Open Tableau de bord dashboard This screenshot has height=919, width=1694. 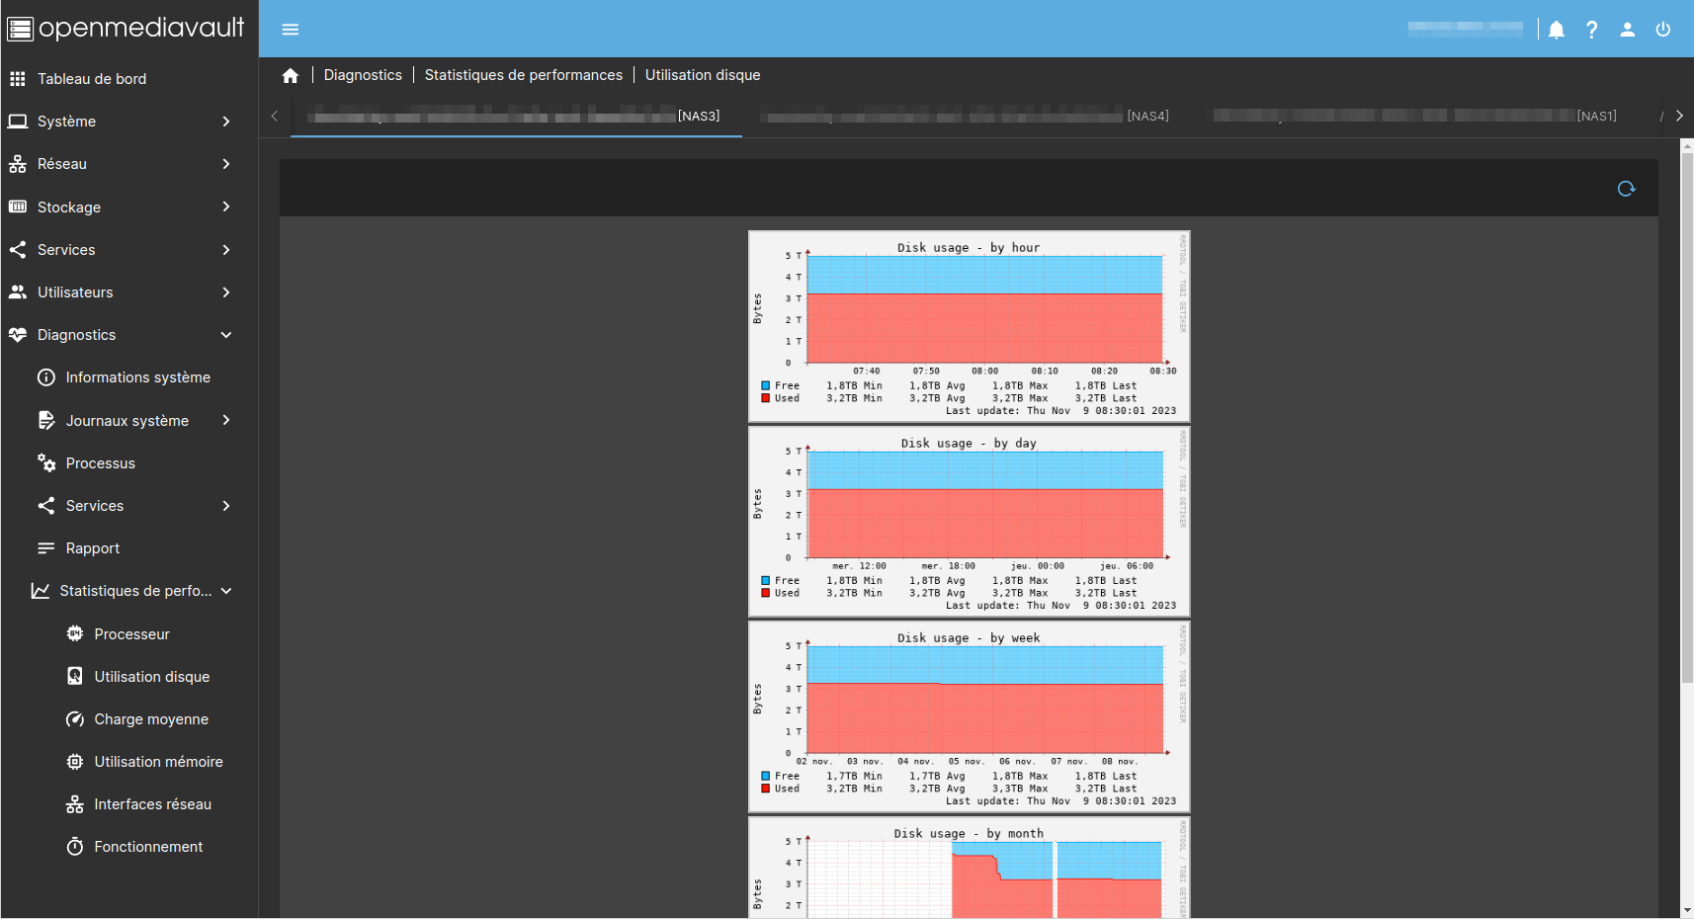91,79
